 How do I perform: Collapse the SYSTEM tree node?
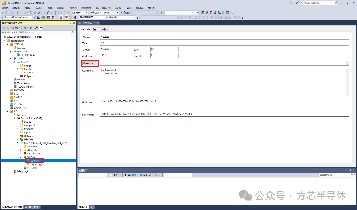click(7, 44)
